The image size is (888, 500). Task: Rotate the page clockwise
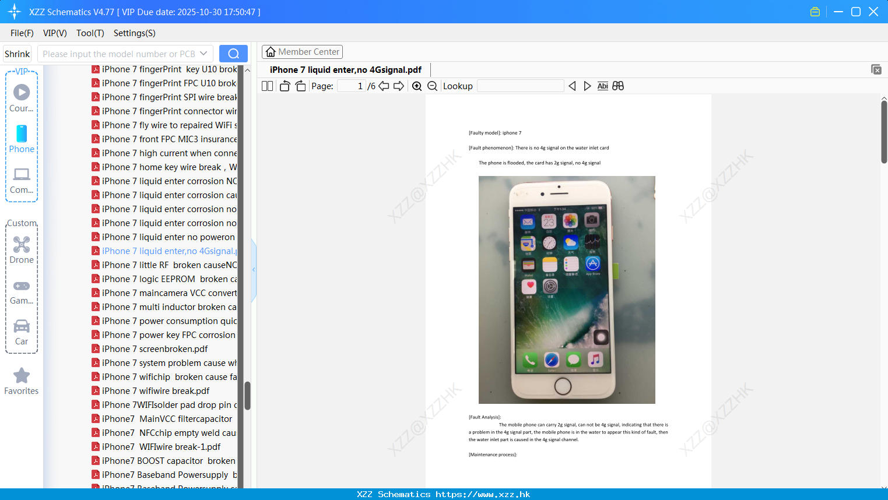300,86
